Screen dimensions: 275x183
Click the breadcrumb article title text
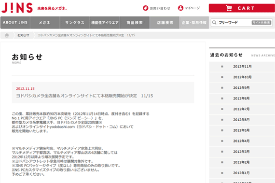pyautogui.click(x=86, y=35)
